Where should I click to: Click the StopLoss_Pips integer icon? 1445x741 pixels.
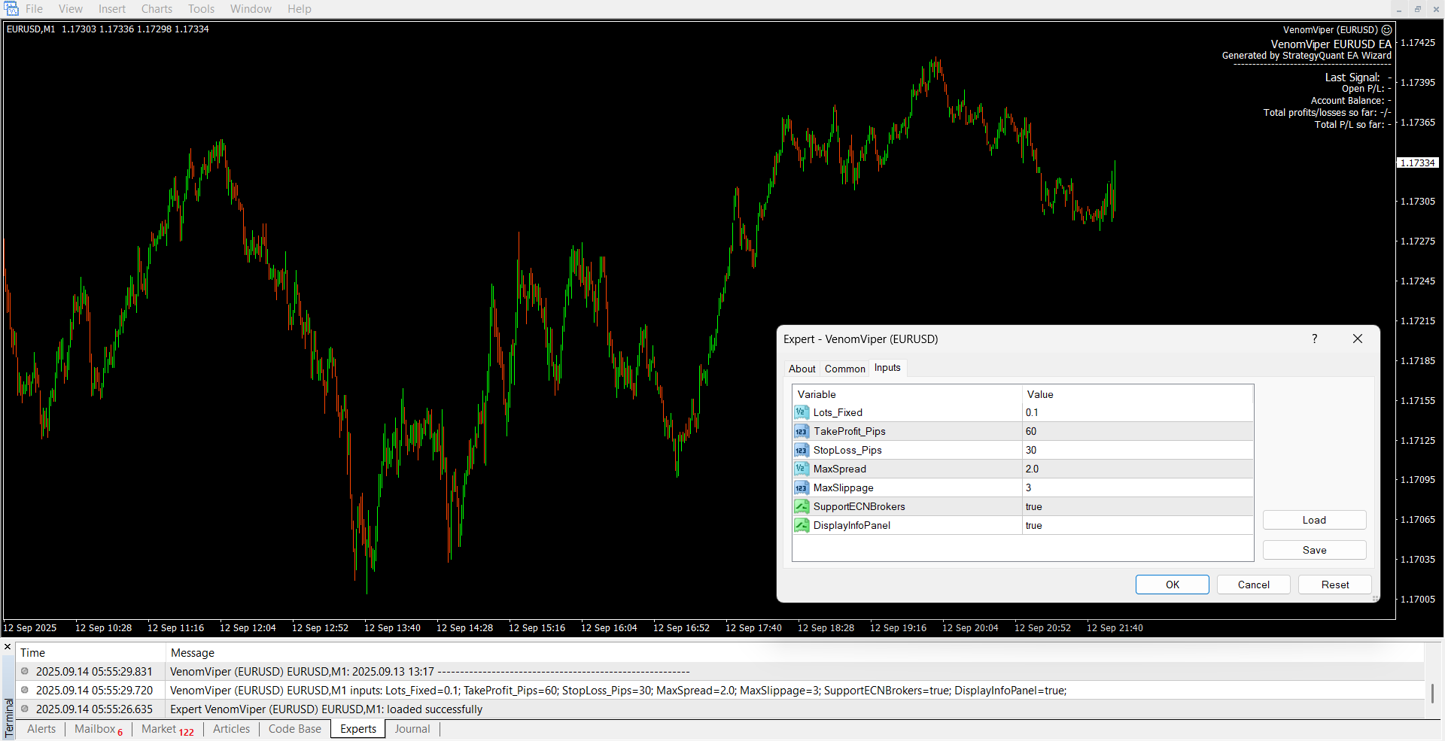click(x=802, y=450)
